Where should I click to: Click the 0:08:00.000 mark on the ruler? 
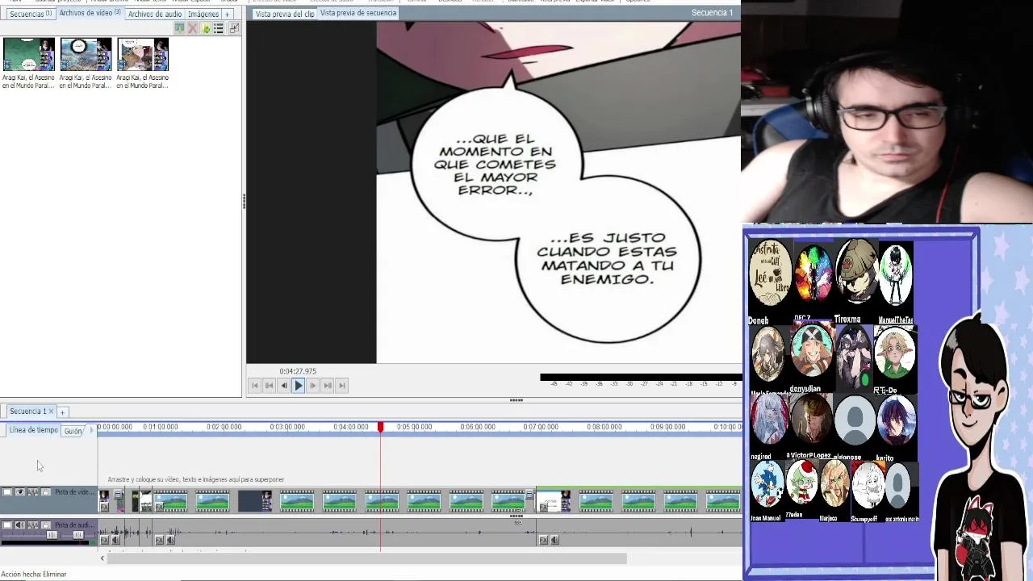tap(604, 427)
